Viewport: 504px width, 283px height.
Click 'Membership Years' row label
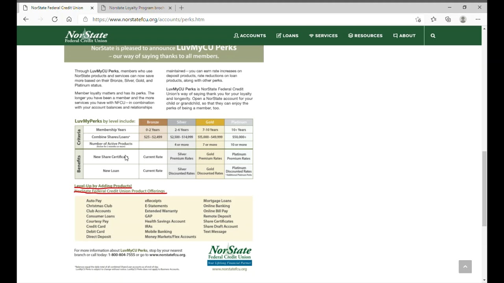111,130
